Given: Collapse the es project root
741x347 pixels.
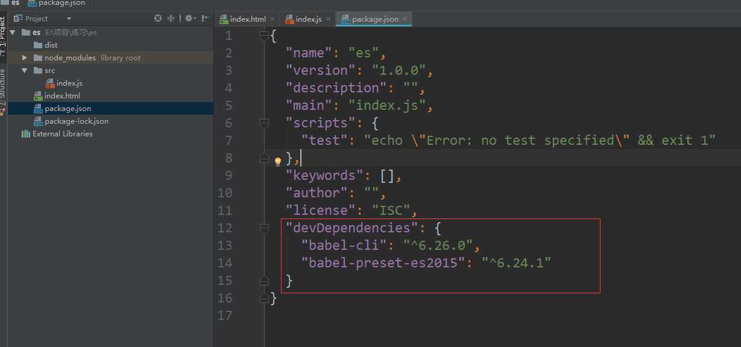Looking at the screenshot, I should point(13,33).
